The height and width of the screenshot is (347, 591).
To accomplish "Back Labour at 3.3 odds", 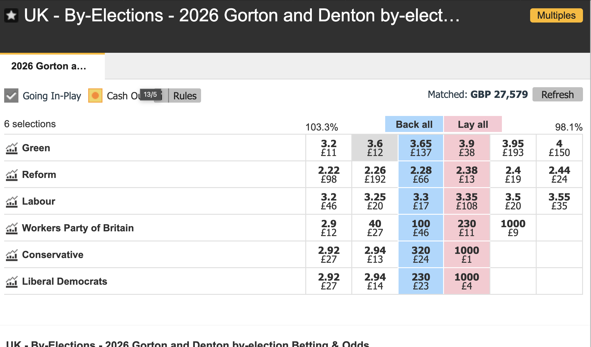I will tap(421, 201).
